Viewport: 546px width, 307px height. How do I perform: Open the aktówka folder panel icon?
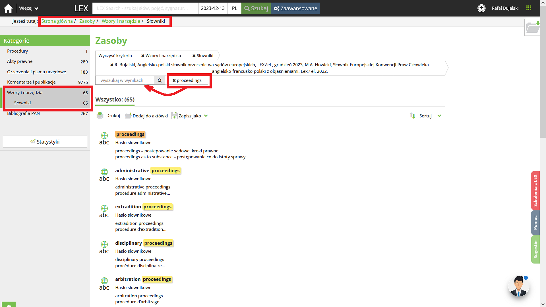(532, 27)
